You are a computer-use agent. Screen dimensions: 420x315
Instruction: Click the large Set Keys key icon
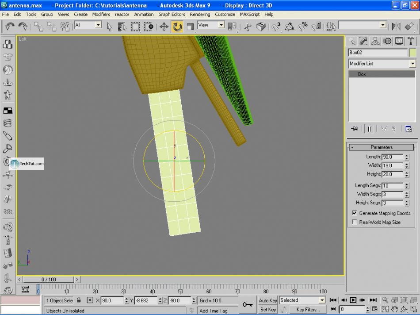(247, 305)
